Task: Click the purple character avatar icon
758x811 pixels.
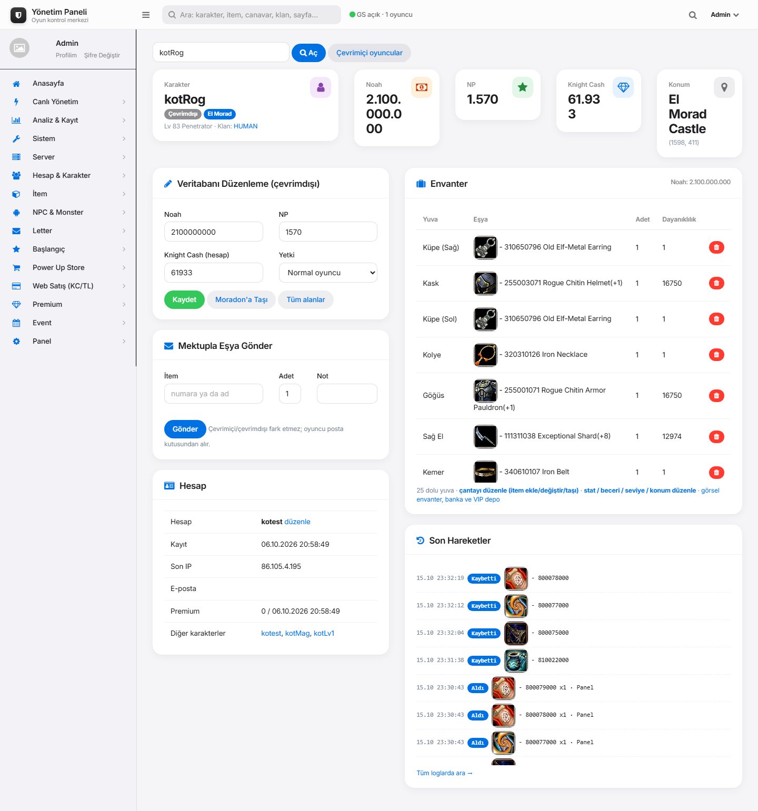Action: (x=321, y=87)
